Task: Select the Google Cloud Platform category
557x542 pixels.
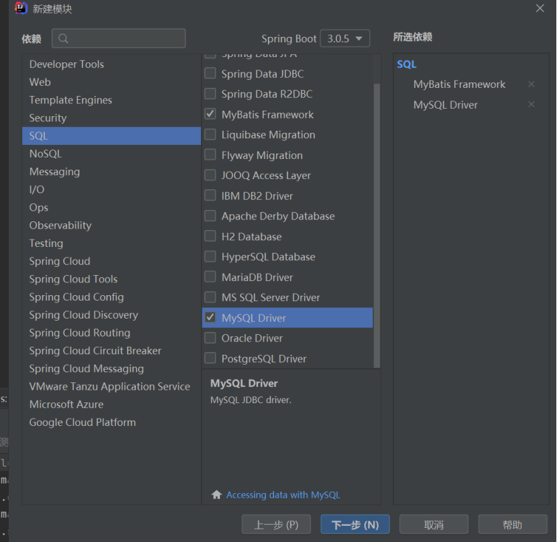Action: 111,422
